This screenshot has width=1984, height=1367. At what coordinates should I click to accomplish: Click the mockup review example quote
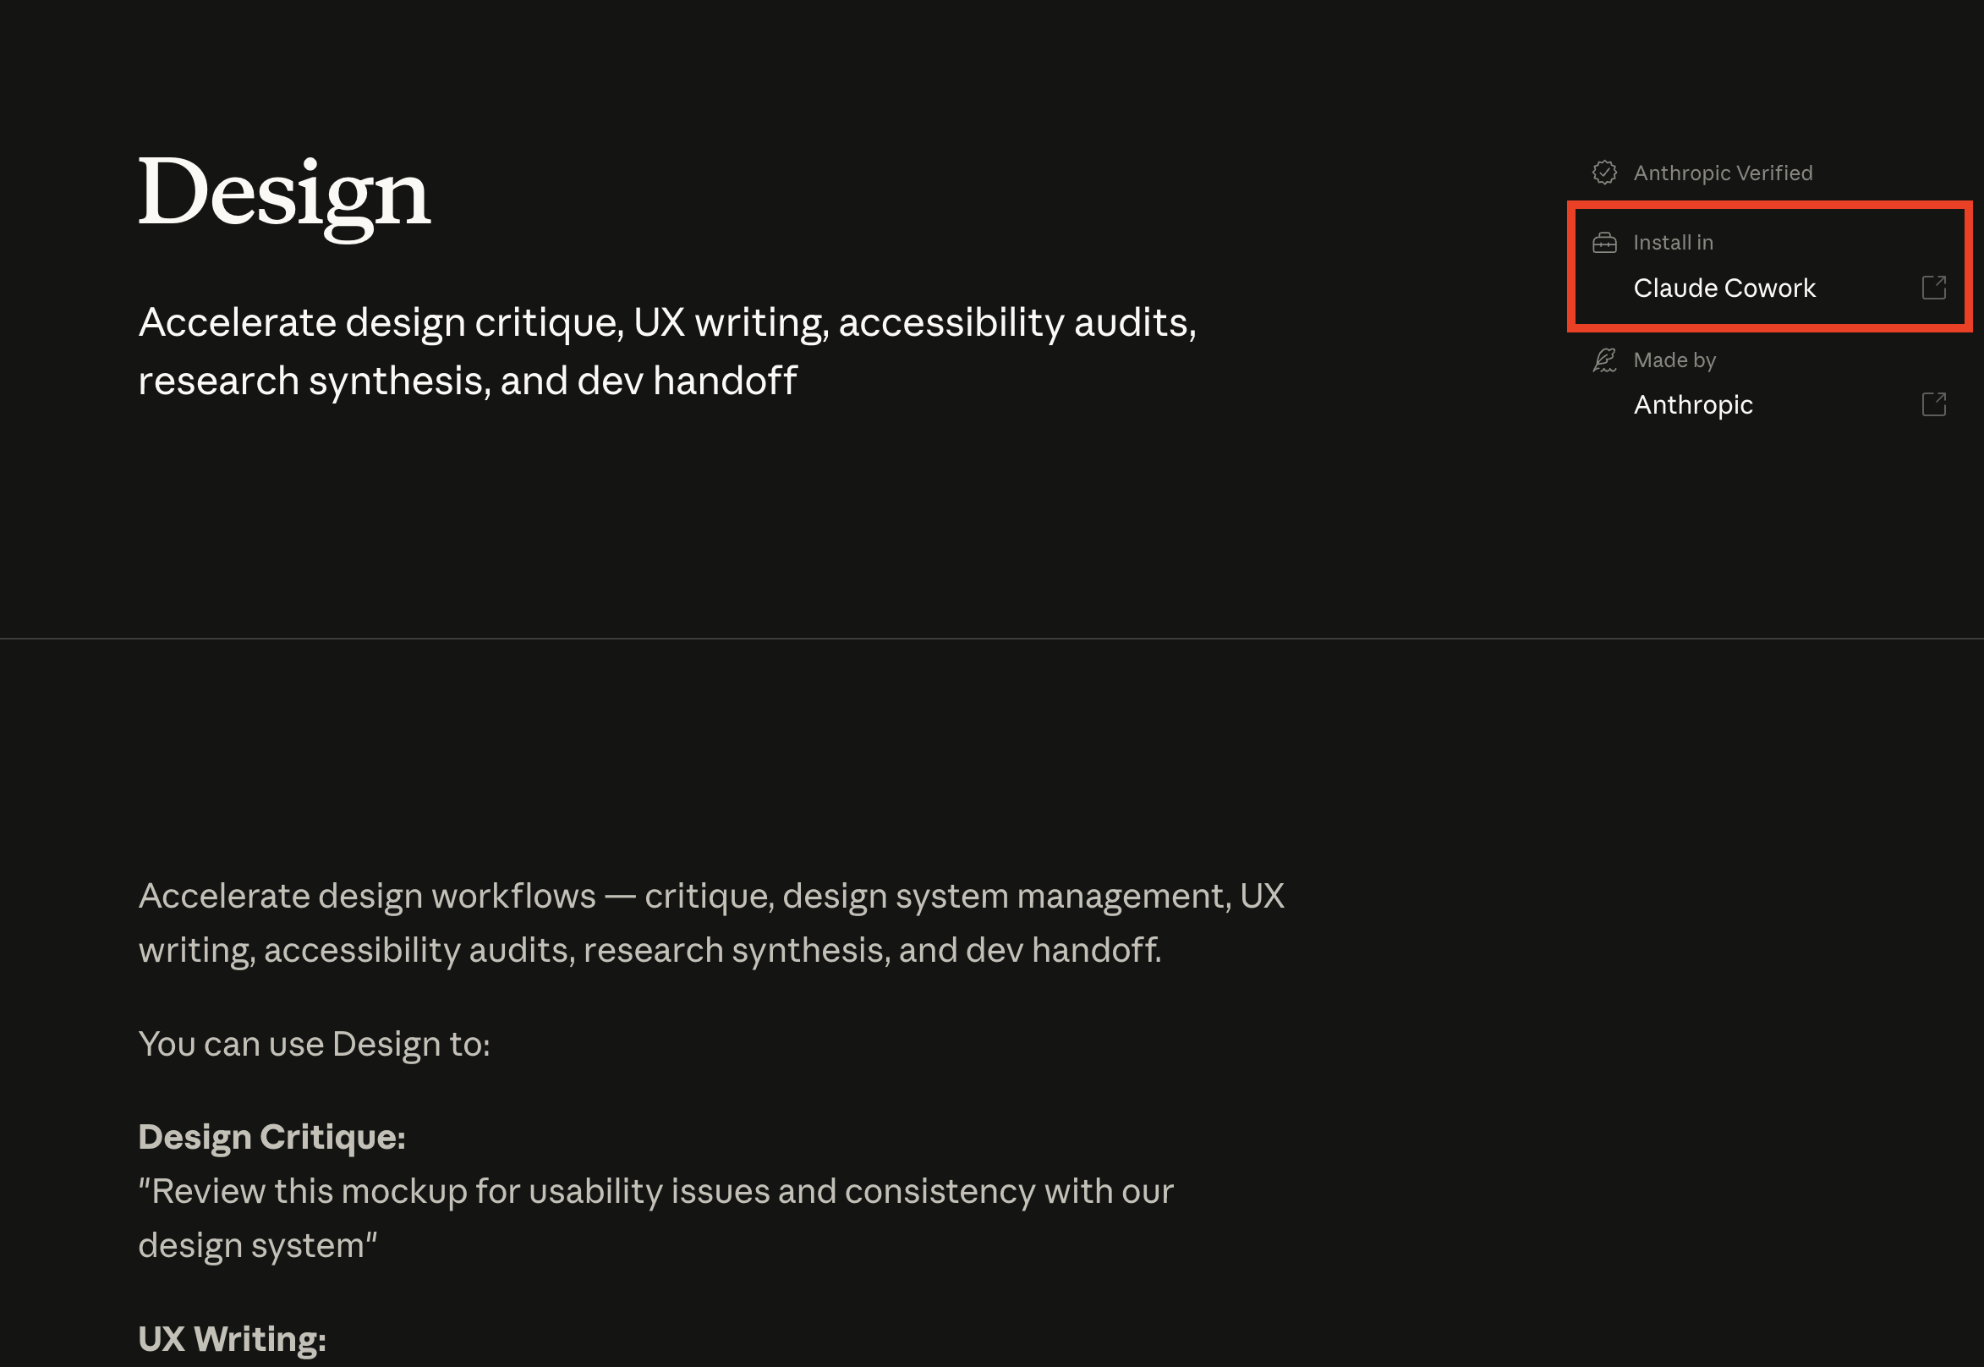[x=655, y=1191]
